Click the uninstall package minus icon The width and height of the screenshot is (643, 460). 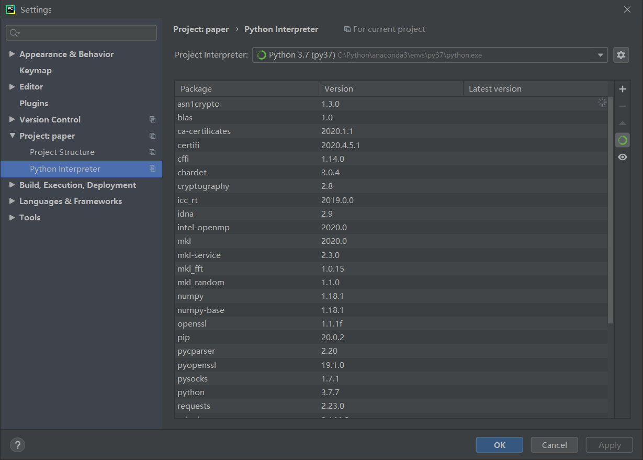622,106
